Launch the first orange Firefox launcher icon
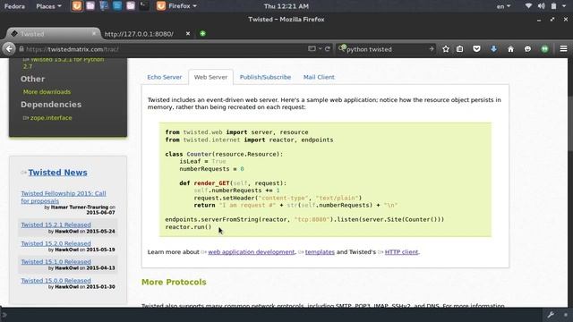 (x=77, y=6)
